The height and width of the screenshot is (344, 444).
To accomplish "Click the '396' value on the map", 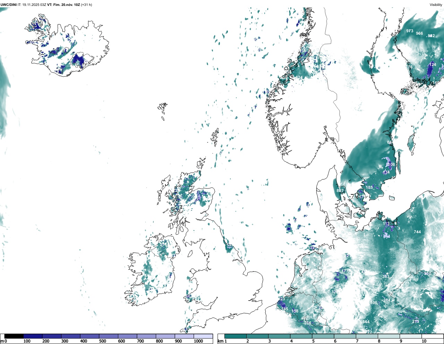I will [x=374, y=303].
